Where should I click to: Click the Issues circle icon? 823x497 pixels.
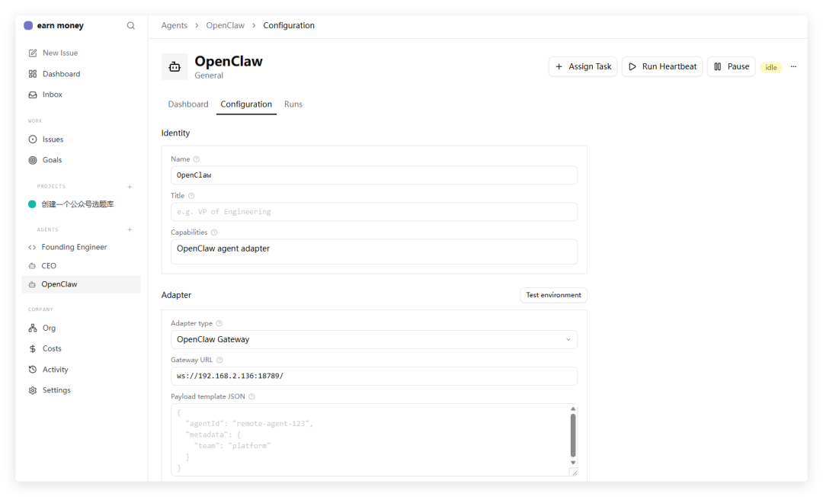point(33,139)
